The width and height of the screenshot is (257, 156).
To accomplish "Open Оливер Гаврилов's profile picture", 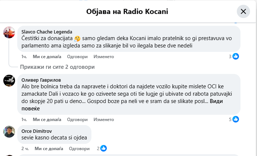I will pos(9,81).
